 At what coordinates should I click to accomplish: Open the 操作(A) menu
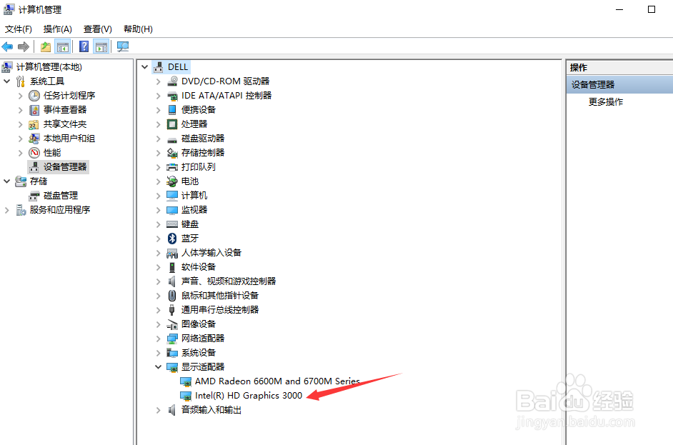(58, 29)
